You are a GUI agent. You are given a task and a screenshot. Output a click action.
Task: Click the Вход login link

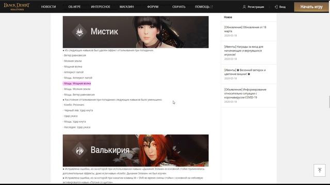coord(282,7)
